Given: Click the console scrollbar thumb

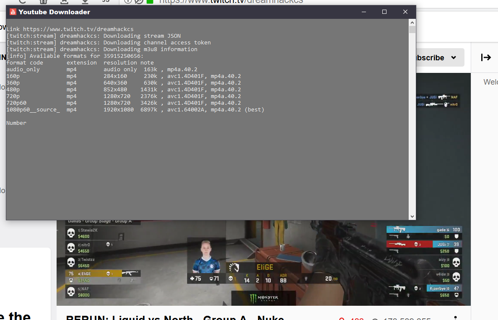Looking at the screenshot, I should coord(412,29).
